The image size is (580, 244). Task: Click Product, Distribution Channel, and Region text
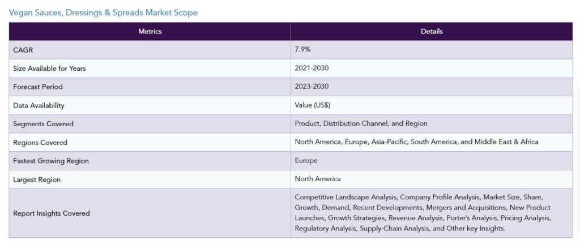(361, 123)
